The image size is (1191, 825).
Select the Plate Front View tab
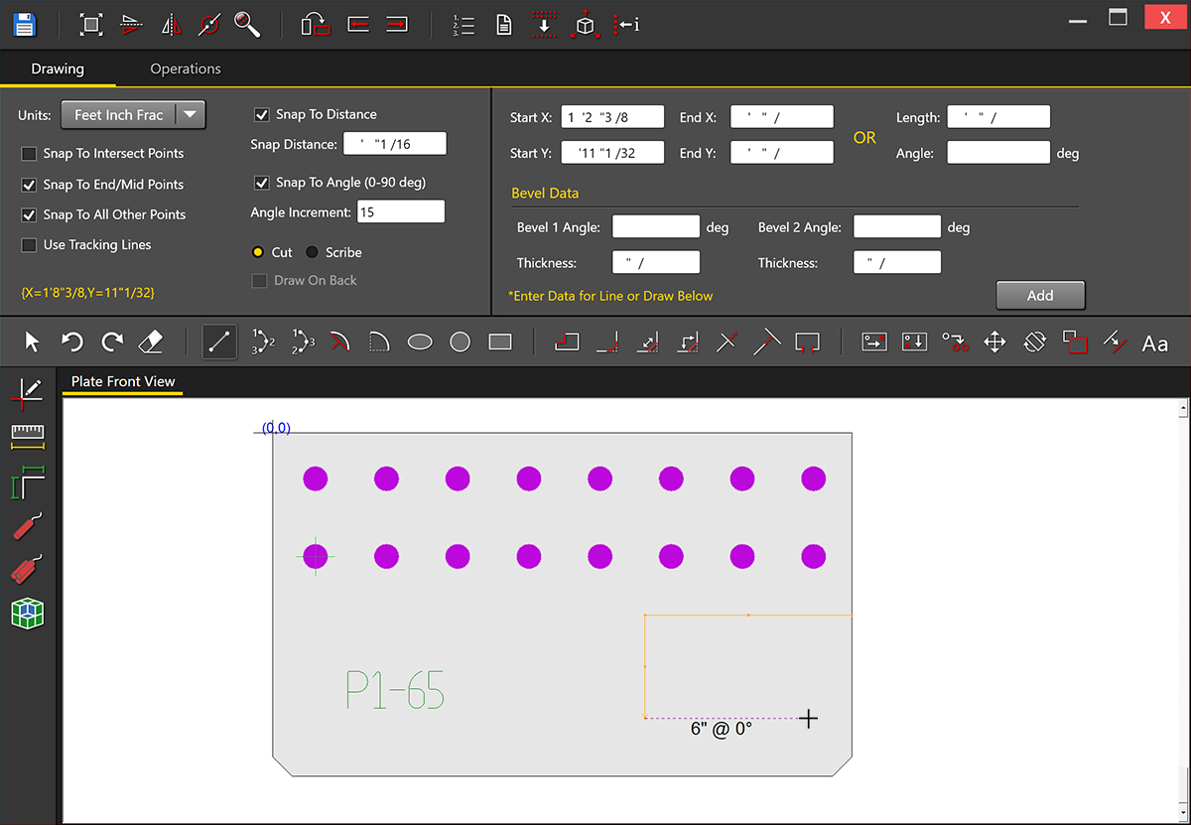pos(123,381)
